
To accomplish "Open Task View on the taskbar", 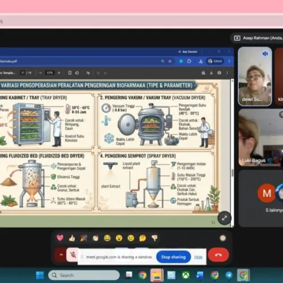I will point(129,275).
